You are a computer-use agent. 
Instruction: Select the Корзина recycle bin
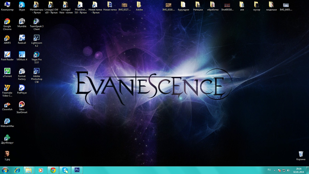pyautogui.click(x=301, y=154)
